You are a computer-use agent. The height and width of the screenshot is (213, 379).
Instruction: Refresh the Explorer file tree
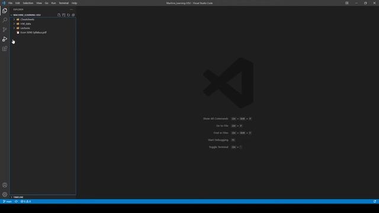[69, 15]
